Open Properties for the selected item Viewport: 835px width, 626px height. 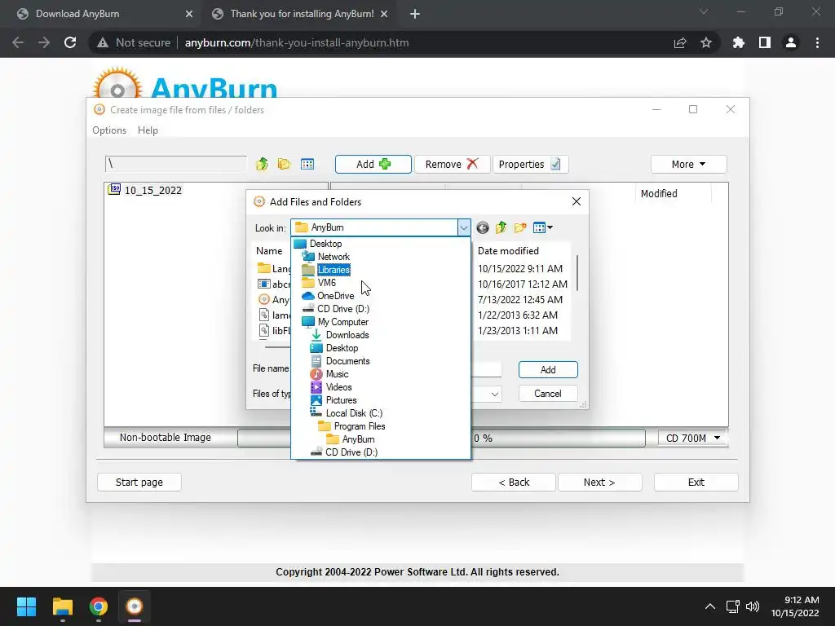pos(530,164)
